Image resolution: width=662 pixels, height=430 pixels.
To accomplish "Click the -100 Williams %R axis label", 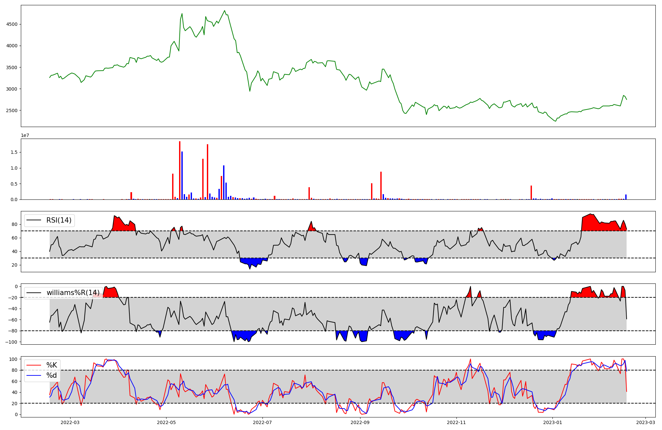I will point(12,342).
